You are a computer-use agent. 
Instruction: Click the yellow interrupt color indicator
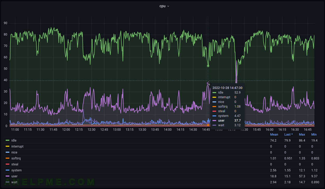8,146
